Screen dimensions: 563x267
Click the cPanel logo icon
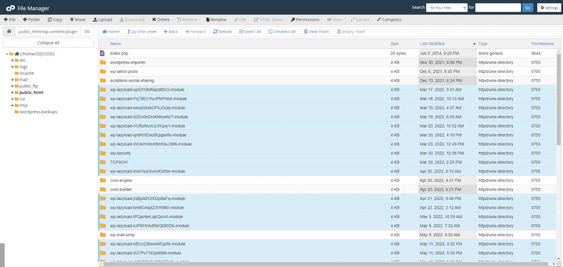[x=9, y=8]
